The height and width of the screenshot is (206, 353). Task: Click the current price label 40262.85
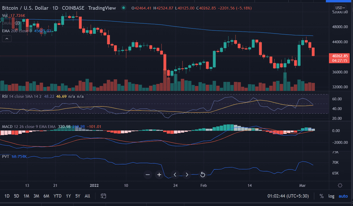(x=340, y=56)
